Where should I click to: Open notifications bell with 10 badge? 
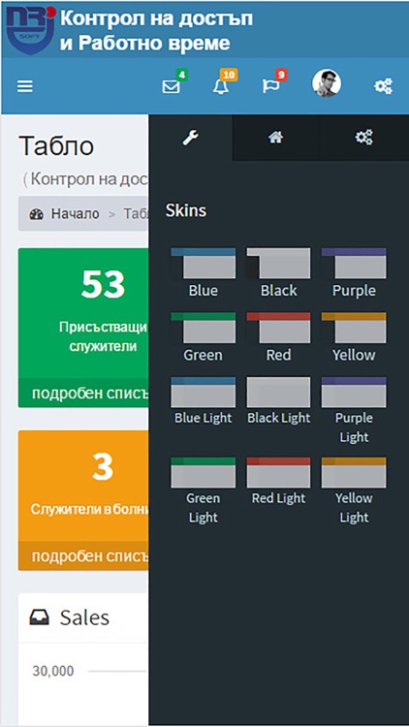(221, 86)
